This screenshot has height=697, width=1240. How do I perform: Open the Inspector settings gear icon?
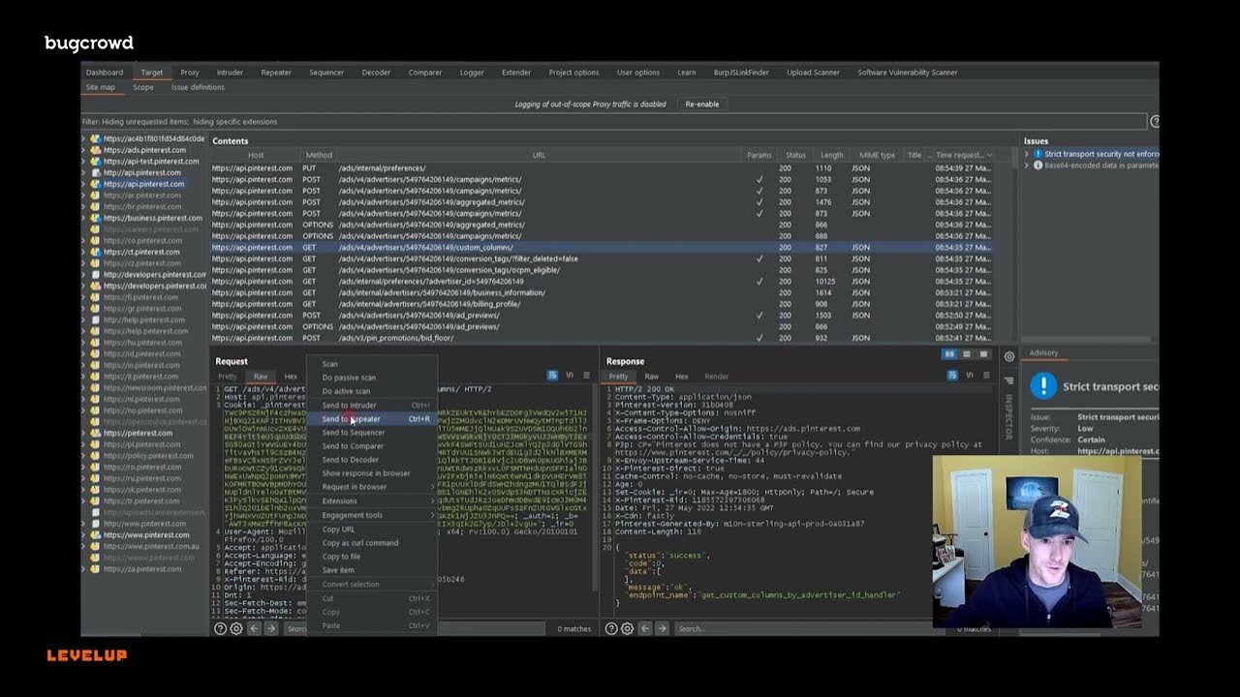(1009, 357)
